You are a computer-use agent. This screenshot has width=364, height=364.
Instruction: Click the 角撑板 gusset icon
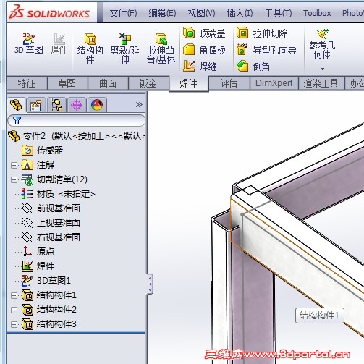[x=189, y=50]
